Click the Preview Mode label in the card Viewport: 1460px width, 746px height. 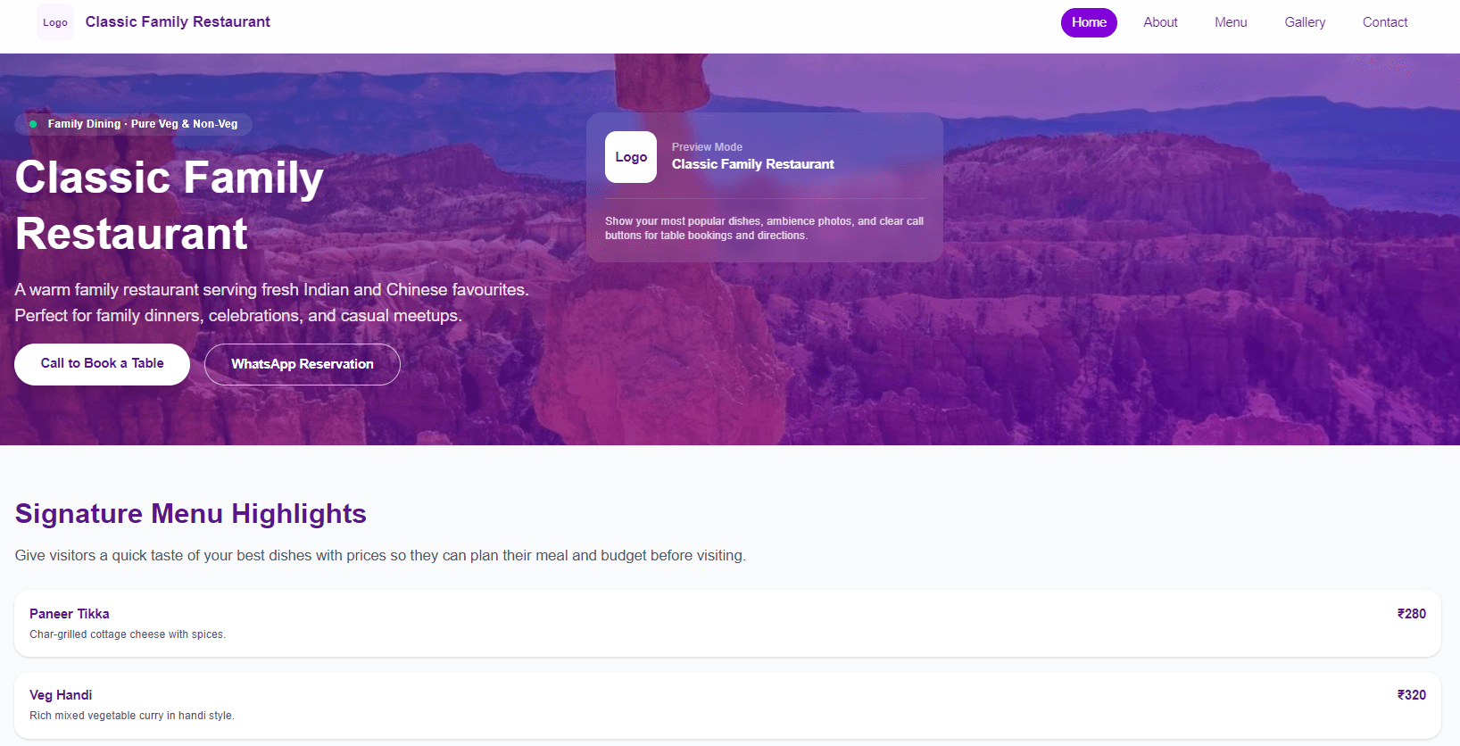(x=707, y=147)
